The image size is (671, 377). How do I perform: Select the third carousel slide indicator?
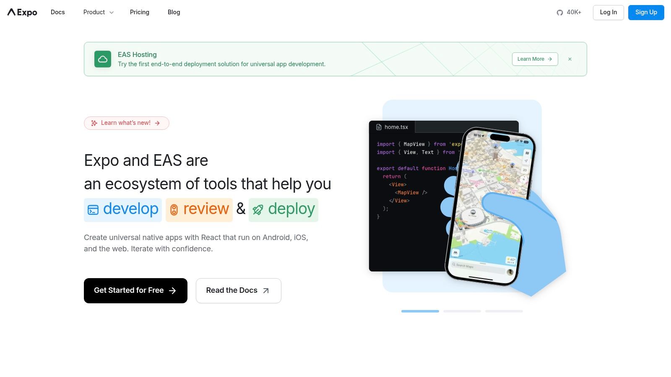pos(504,311)
